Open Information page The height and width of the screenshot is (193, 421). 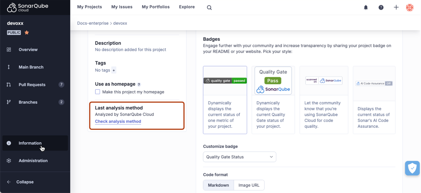(30, 143)
